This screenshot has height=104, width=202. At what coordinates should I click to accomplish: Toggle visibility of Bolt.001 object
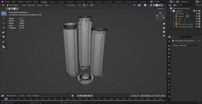click(197, 14)
